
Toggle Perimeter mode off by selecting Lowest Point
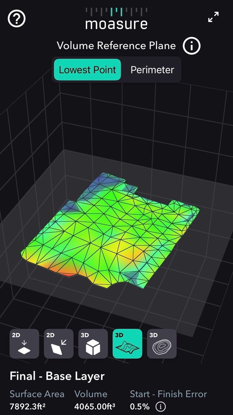point(87,70)
